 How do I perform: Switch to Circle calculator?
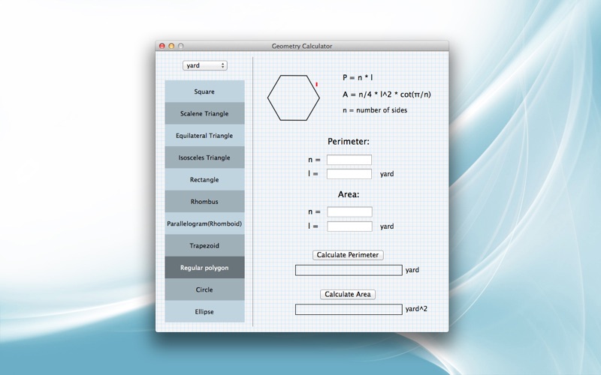204,289
